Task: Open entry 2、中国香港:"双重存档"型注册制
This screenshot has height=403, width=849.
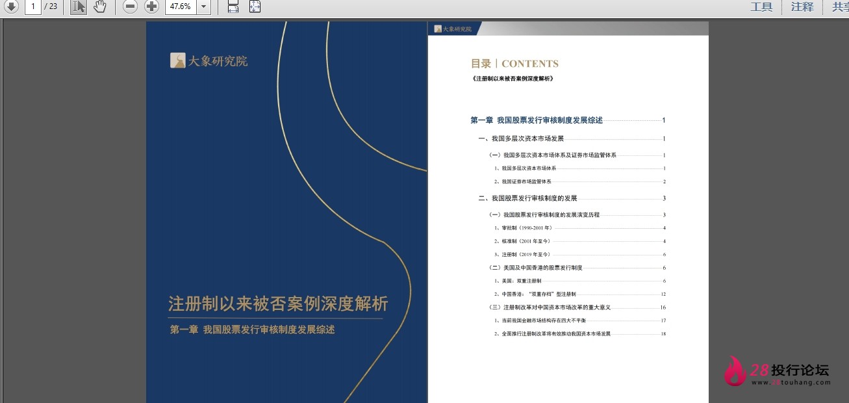Action: click(x=579, y=294)
